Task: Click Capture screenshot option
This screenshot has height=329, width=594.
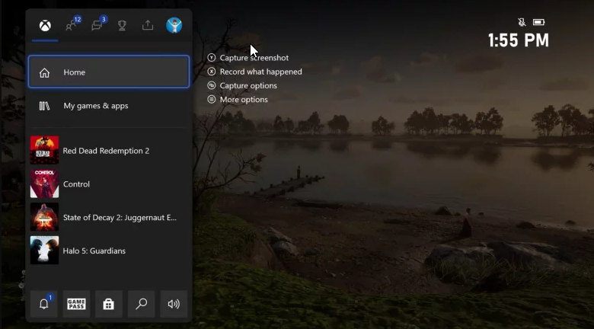Action: 254,58
